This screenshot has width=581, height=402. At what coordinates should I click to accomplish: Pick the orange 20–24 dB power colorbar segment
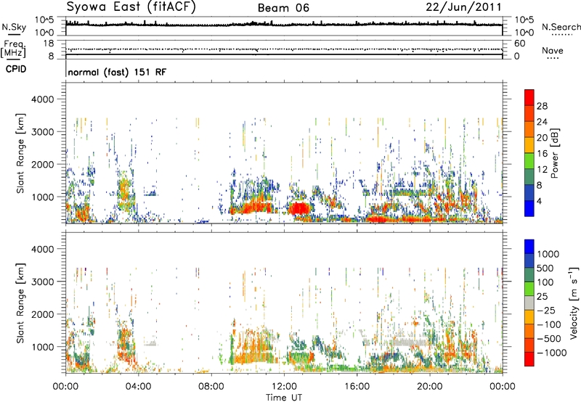529,129
